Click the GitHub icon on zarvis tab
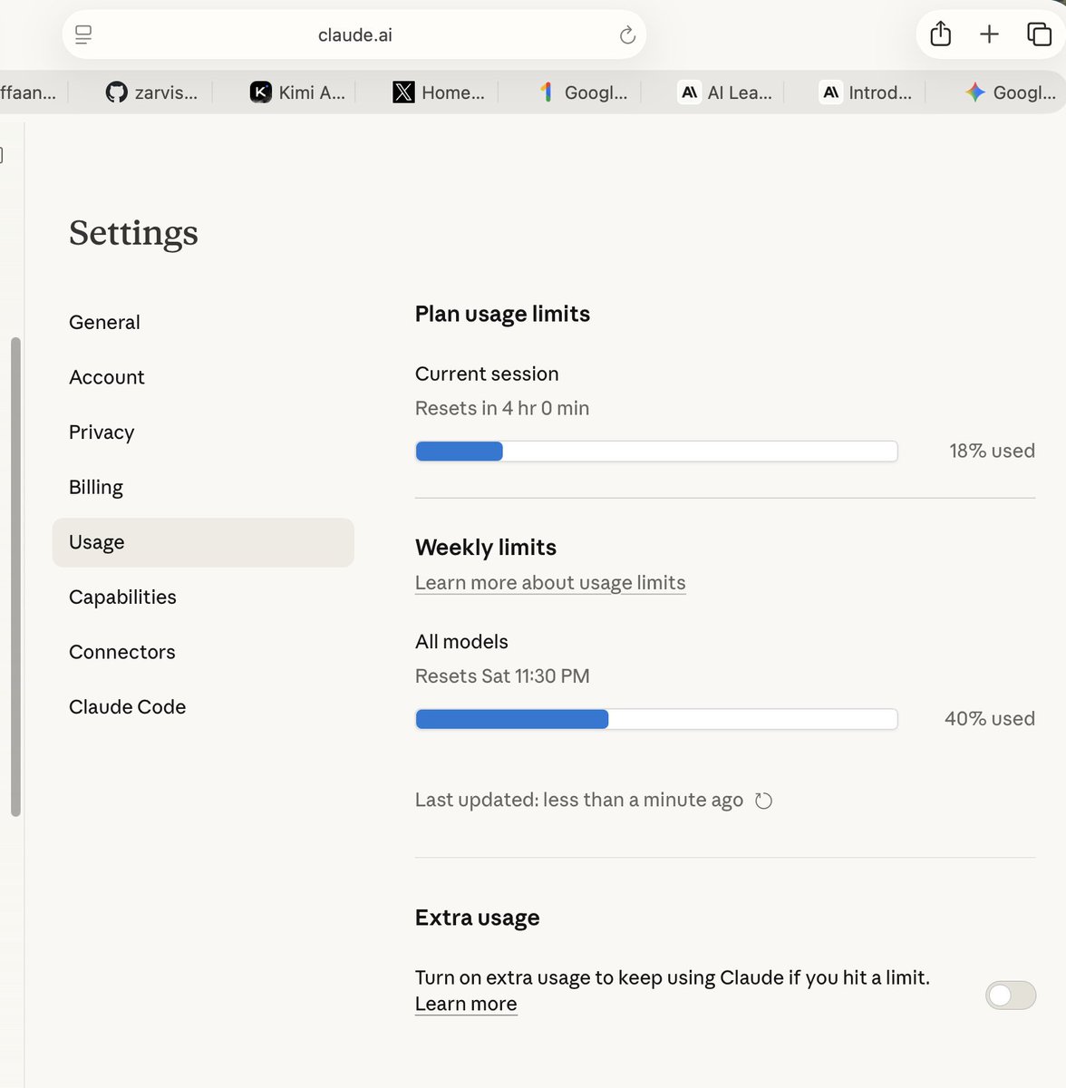This screenshot has height=1088, width=1066. (117, 92)
